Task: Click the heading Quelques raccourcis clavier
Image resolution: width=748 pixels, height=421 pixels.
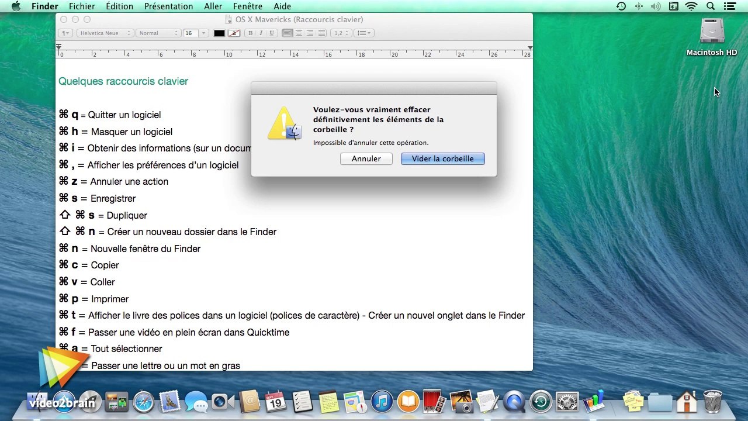Action: tap(123, 81)
